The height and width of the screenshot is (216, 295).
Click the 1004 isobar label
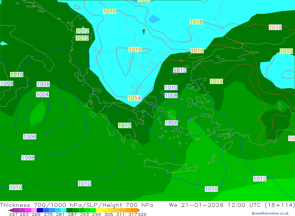(x=42, y=94)
